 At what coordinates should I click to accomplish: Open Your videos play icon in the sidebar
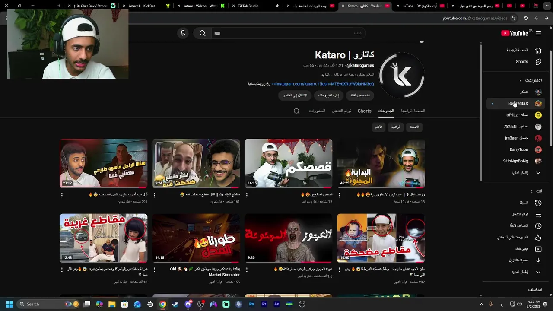(538, 249)
